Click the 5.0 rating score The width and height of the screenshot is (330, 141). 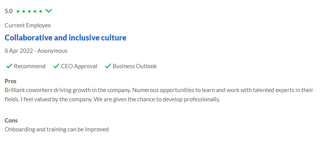click(x=8, y=11)
